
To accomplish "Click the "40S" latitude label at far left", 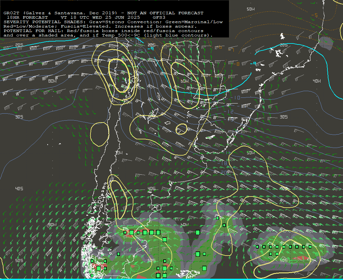I will [x=19, y=189].
